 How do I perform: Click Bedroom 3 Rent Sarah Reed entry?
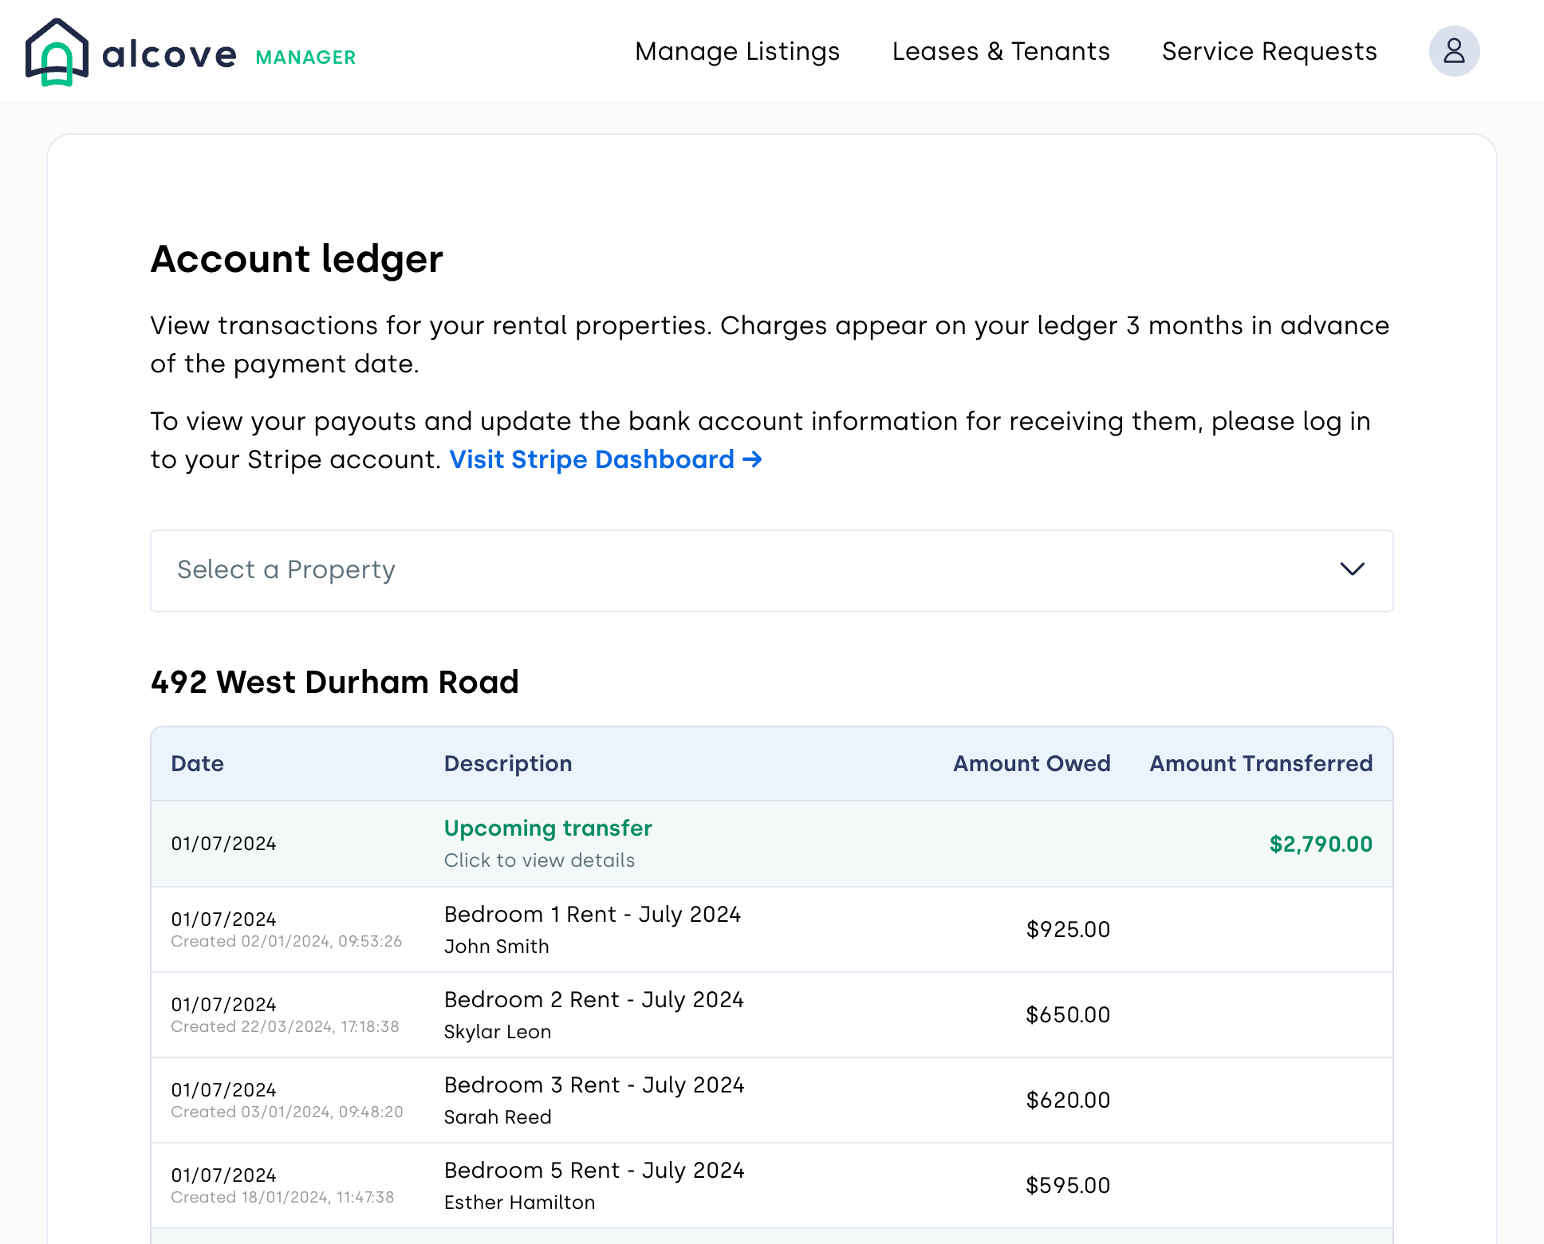[593, 1085]
